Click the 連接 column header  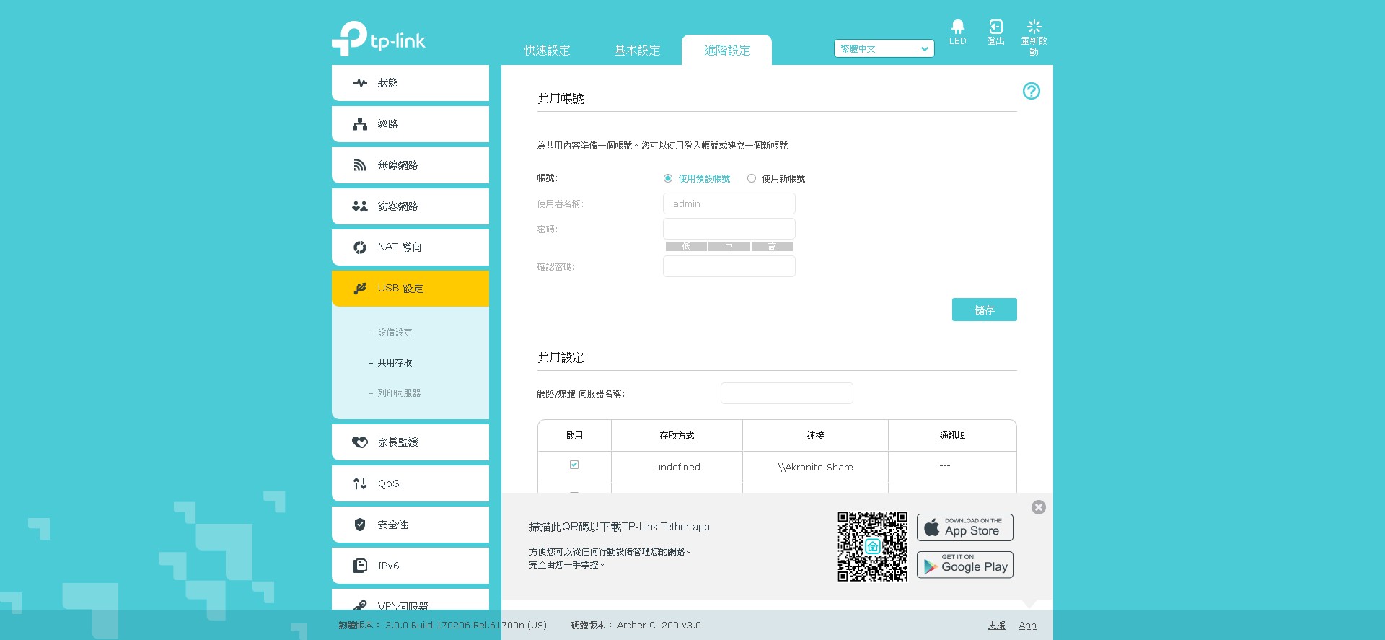click(x=815, y=436)
